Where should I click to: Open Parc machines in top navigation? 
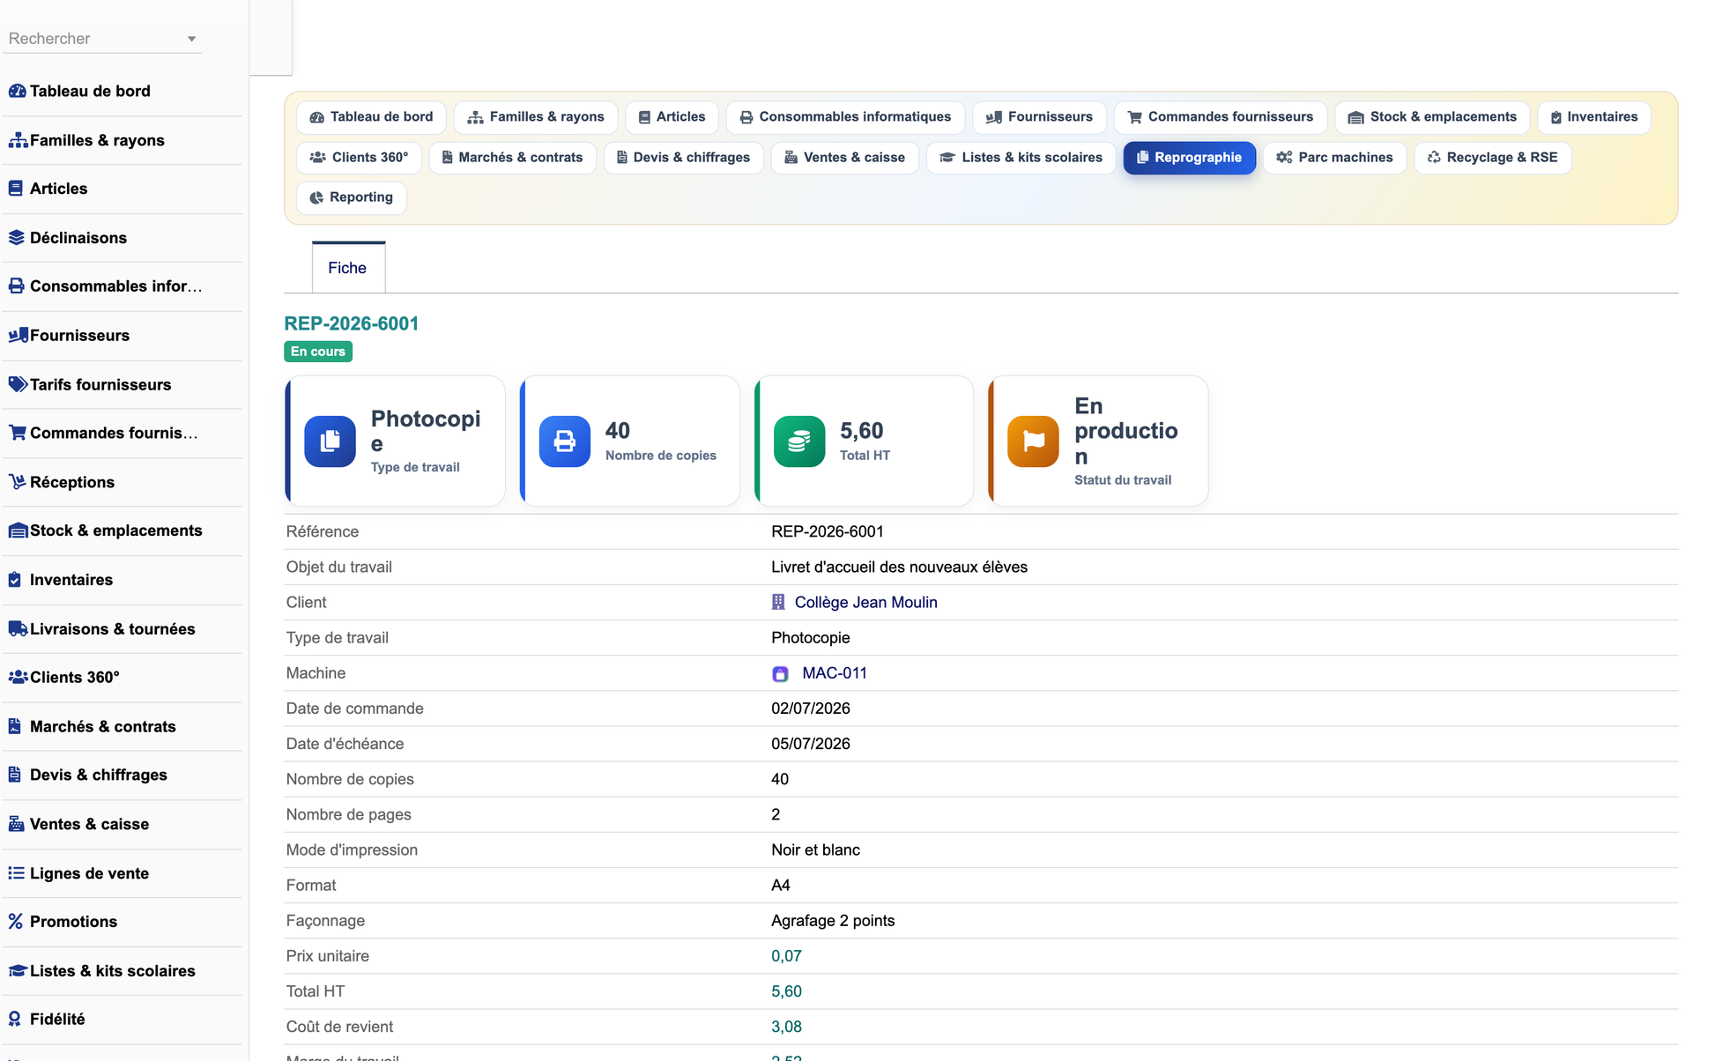tap(1335, 158)
